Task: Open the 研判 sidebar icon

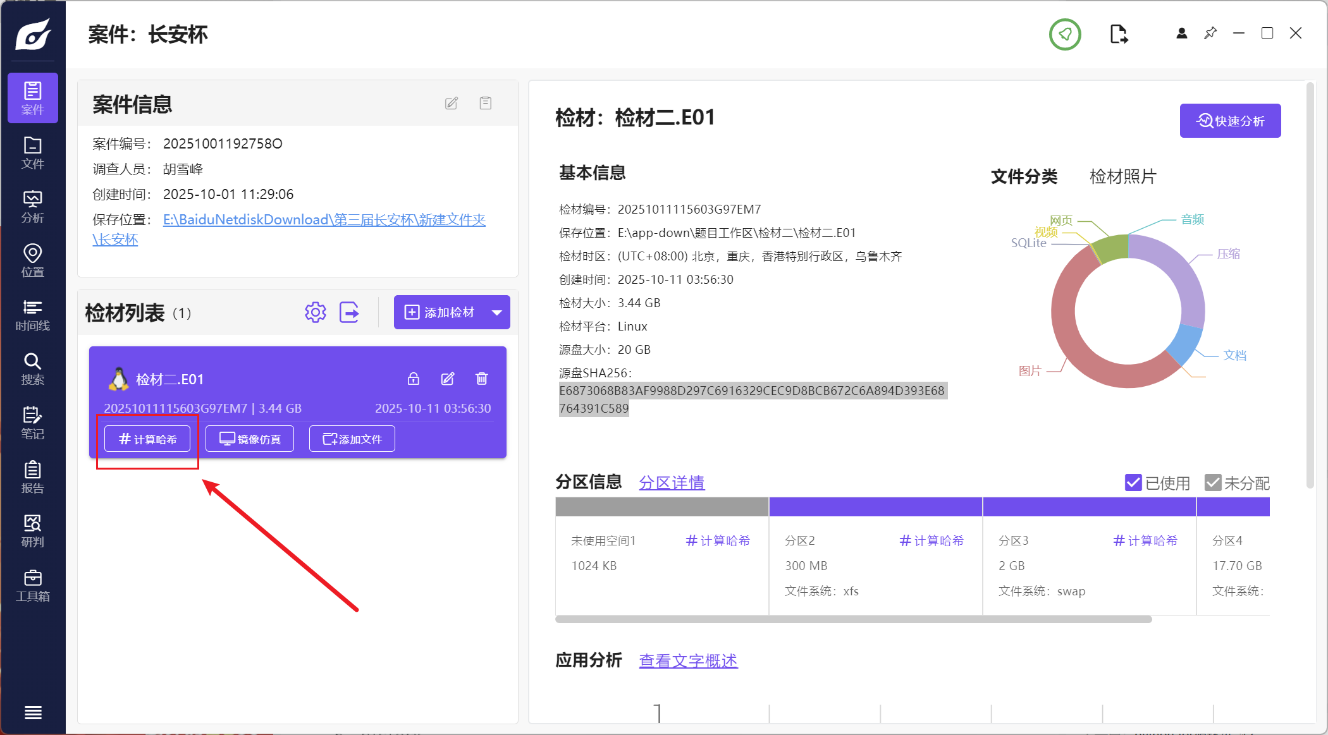Action: [32, 531]
